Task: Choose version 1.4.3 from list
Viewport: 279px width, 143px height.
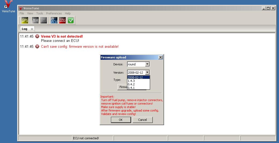Action: coord(139,81)
